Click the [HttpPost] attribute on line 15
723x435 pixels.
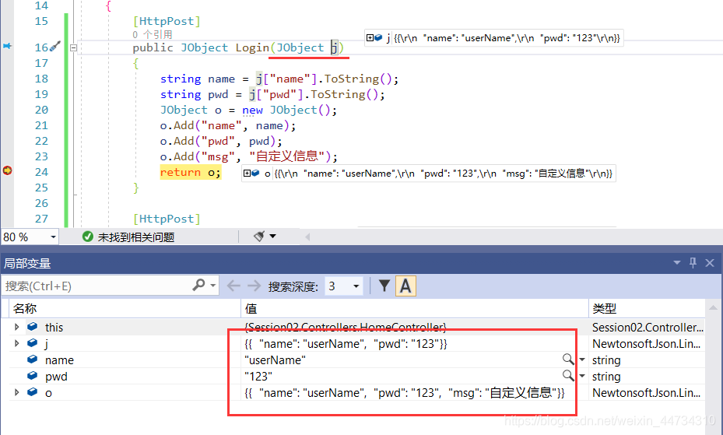[x=167, y=21]
